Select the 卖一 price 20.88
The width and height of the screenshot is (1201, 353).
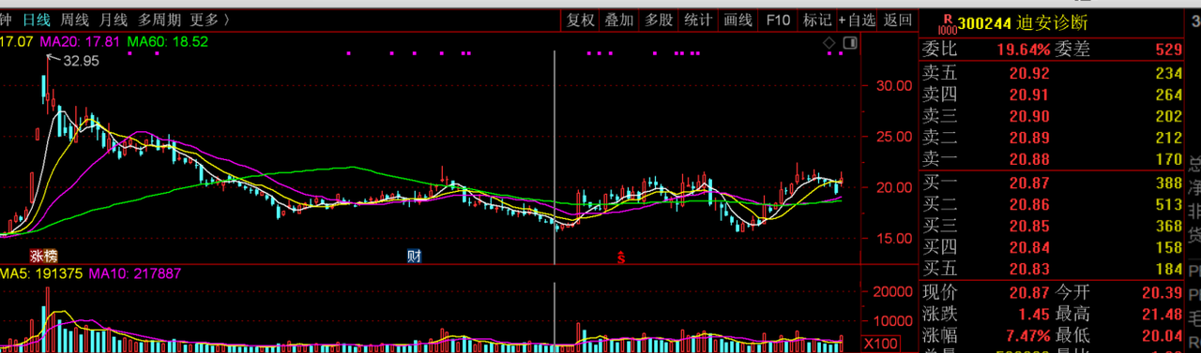click(x=1029, y=159)
